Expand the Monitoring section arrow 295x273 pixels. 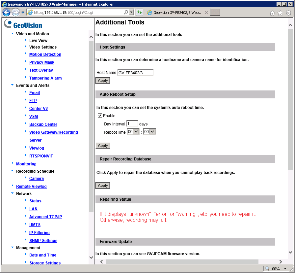pyautogui.click(x=13, y=163)
